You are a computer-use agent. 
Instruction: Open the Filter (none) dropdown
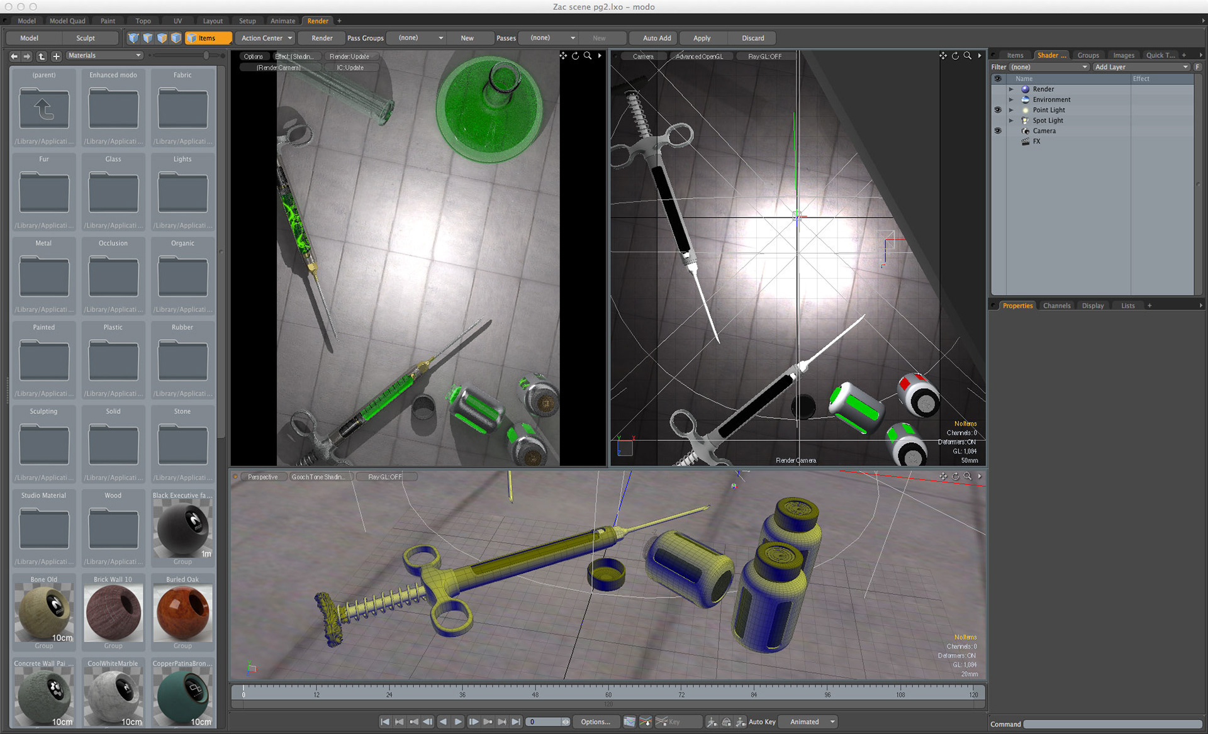click(x=1049, y=67)
